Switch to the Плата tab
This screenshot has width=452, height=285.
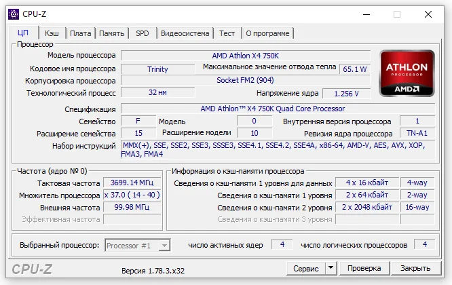(x=81, y=33)
